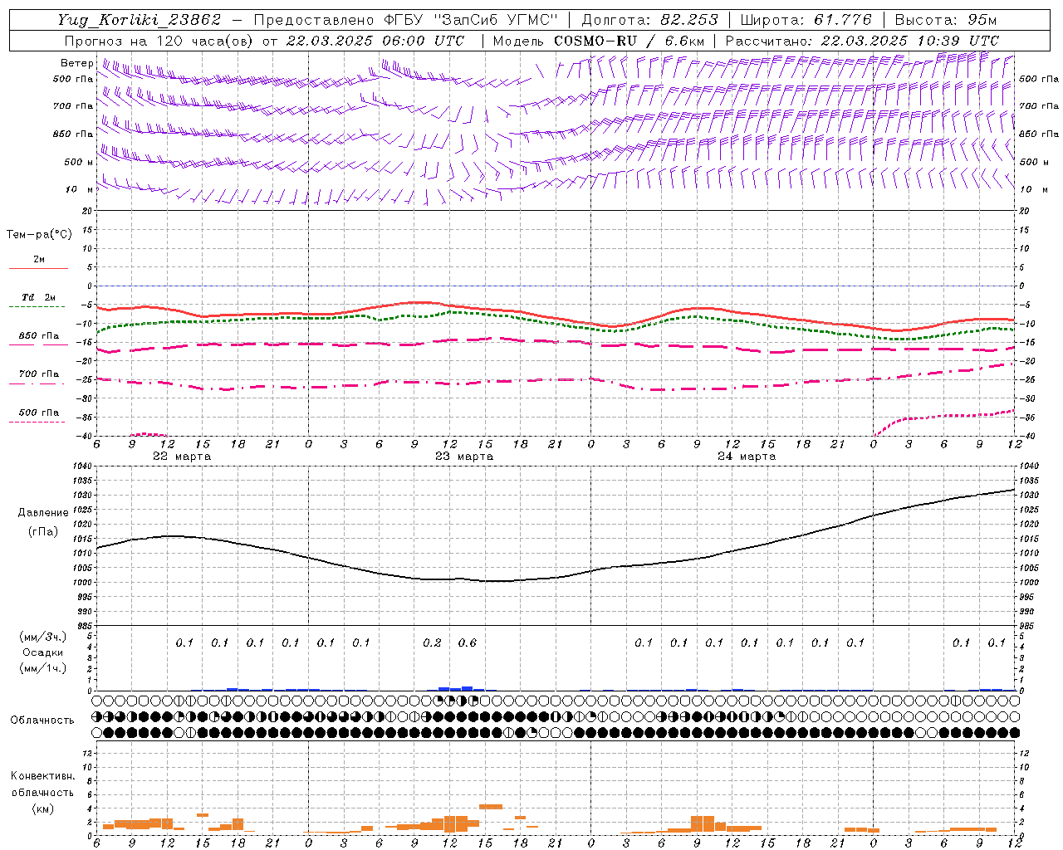
Task: Click the Ветер panel label
Action: coord(76,63)
